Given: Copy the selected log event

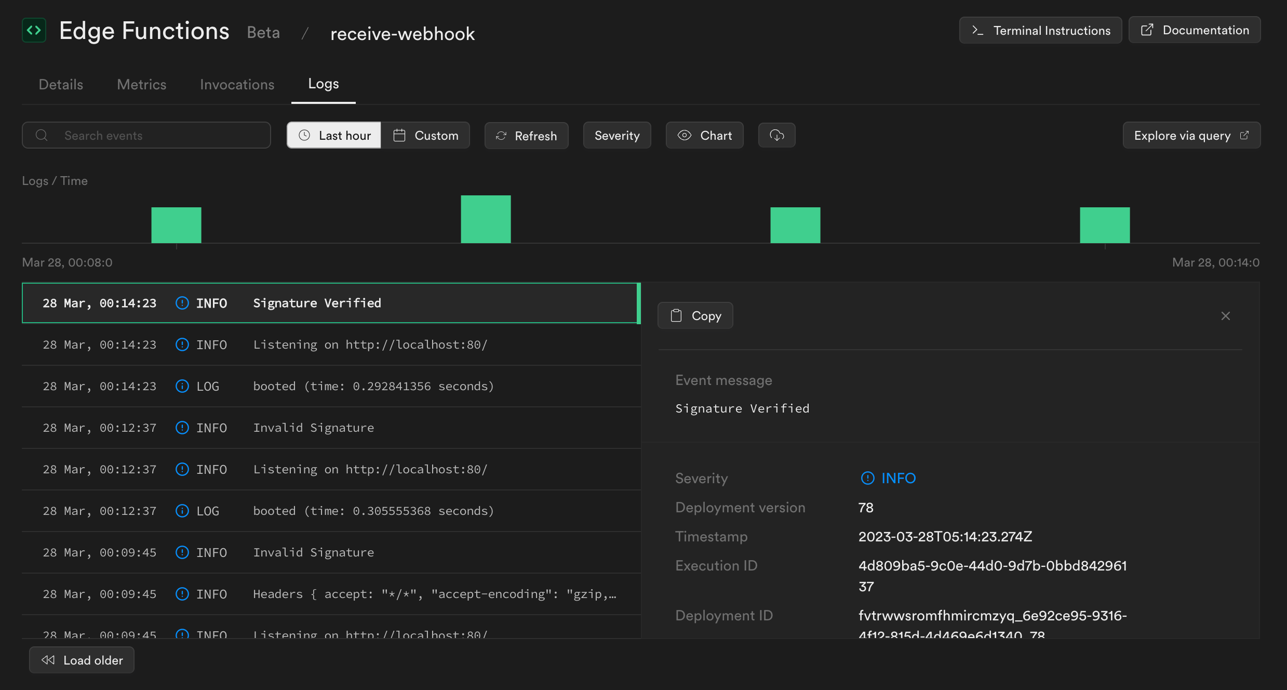Looking at the screenshot, I should point(695,316).
